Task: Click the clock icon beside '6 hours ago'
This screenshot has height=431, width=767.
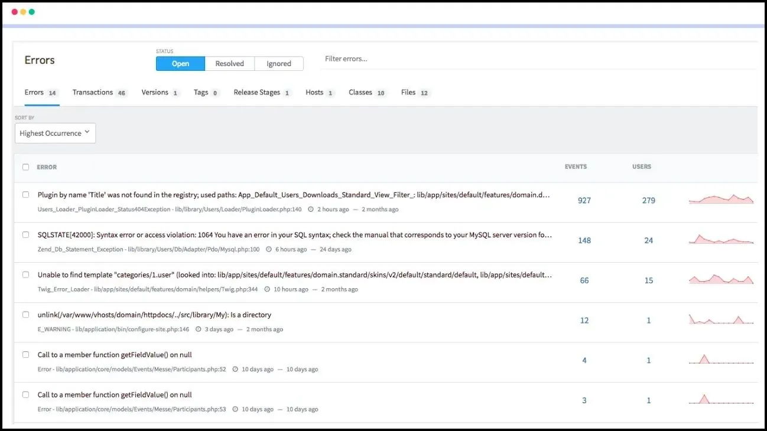Action: [269, 250]
